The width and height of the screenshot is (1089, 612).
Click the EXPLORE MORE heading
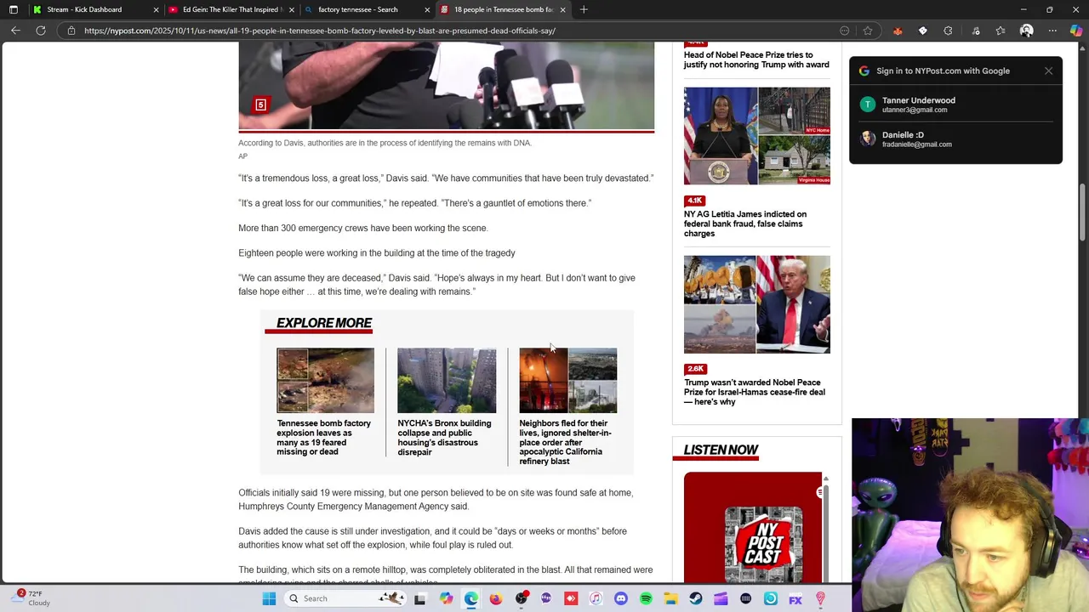click(324, 323)
